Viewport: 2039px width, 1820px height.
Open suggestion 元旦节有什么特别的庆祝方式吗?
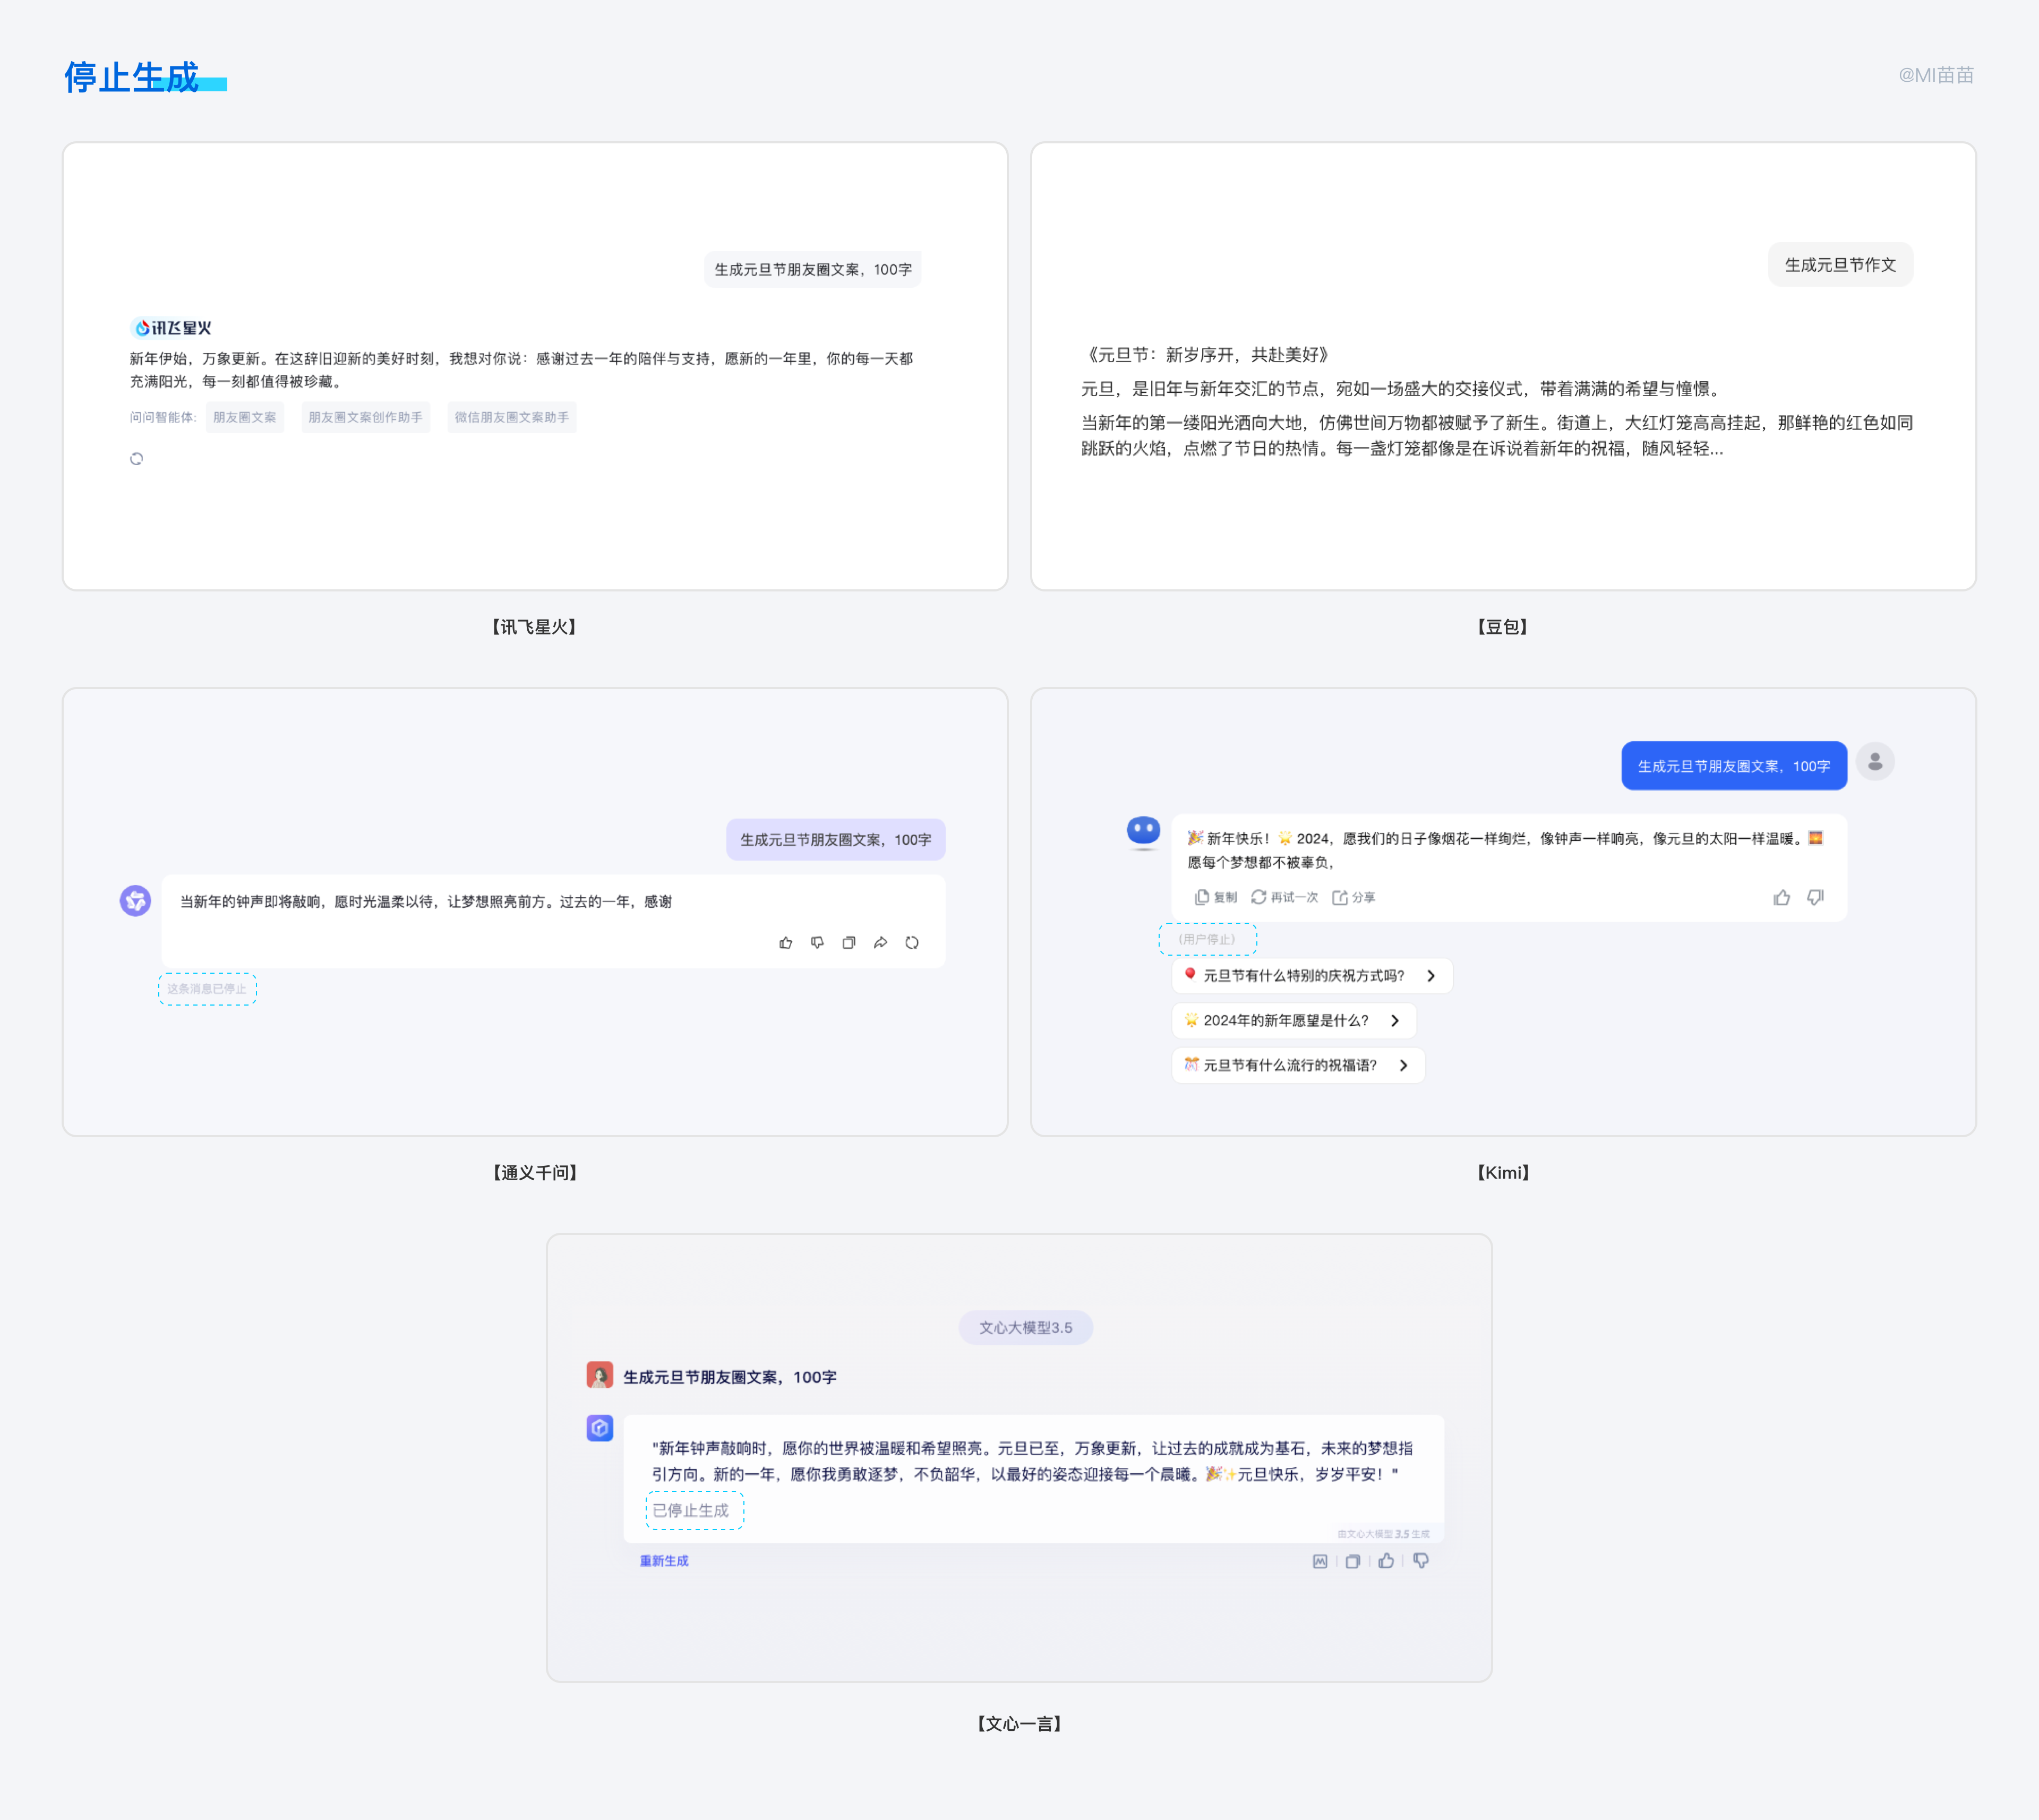(x=1312, y=976)
